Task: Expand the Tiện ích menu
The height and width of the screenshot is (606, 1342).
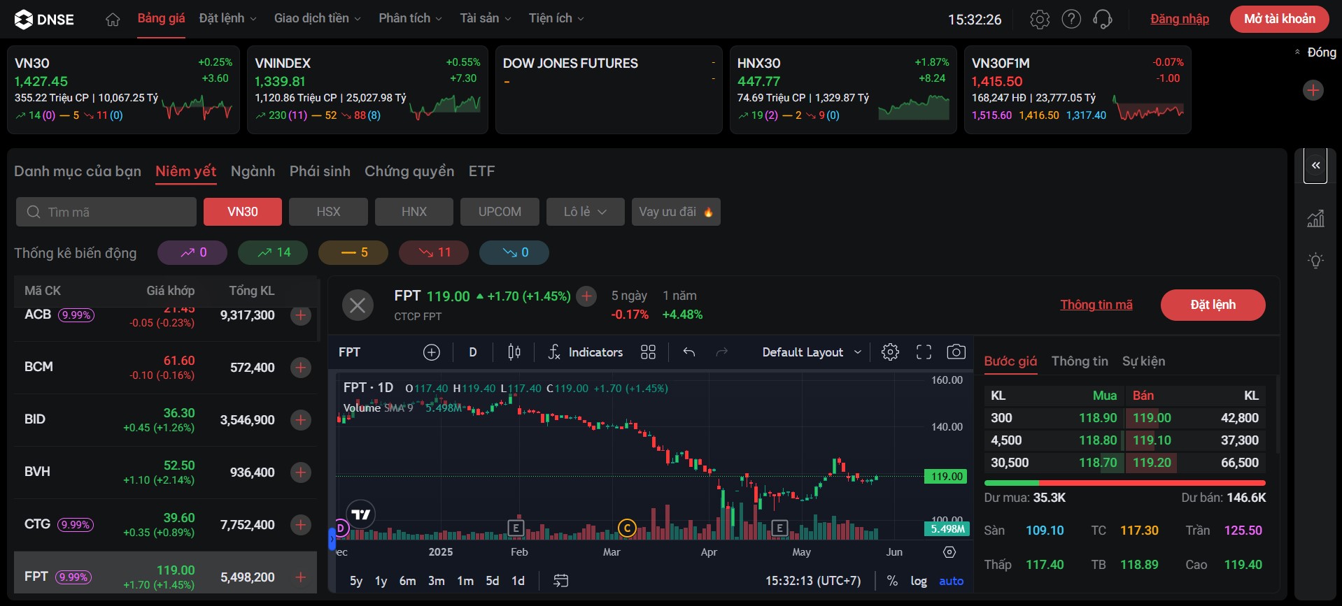Action: click(556, 19)
